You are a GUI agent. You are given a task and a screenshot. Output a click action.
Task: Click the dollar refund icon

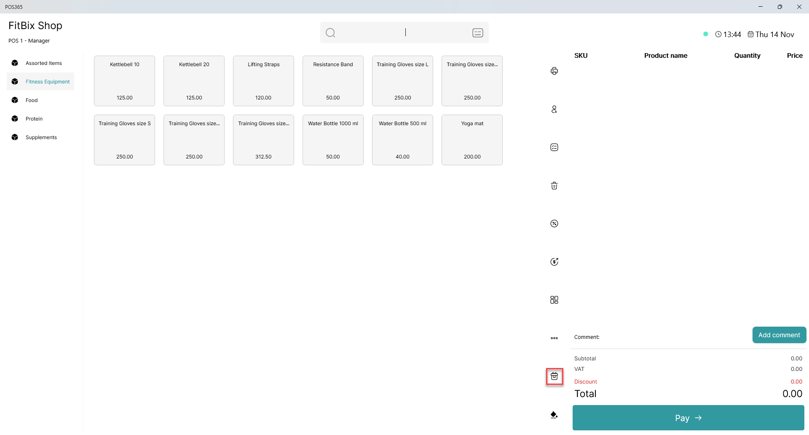click(554, 262)
